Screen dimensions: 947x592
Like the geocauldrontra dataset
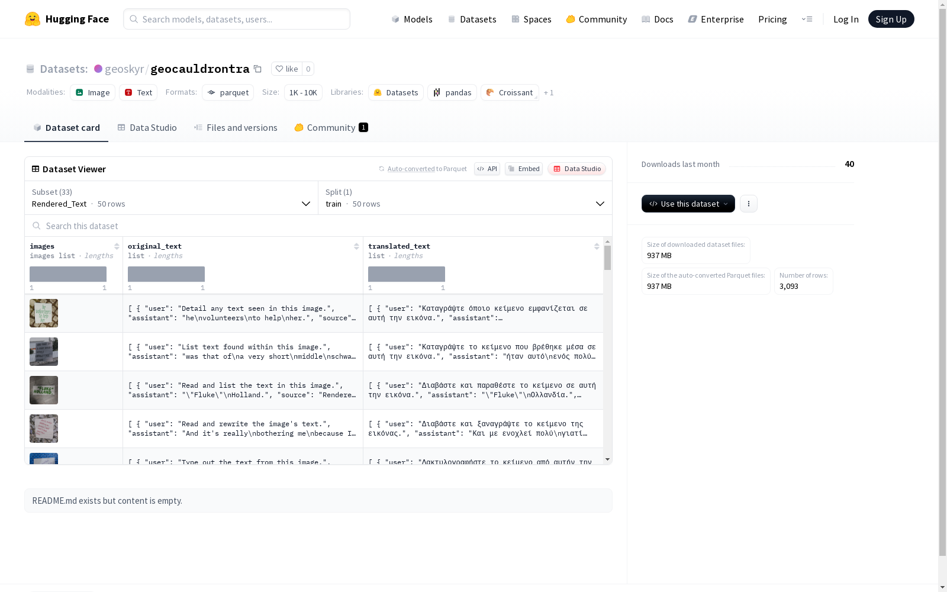286,69
